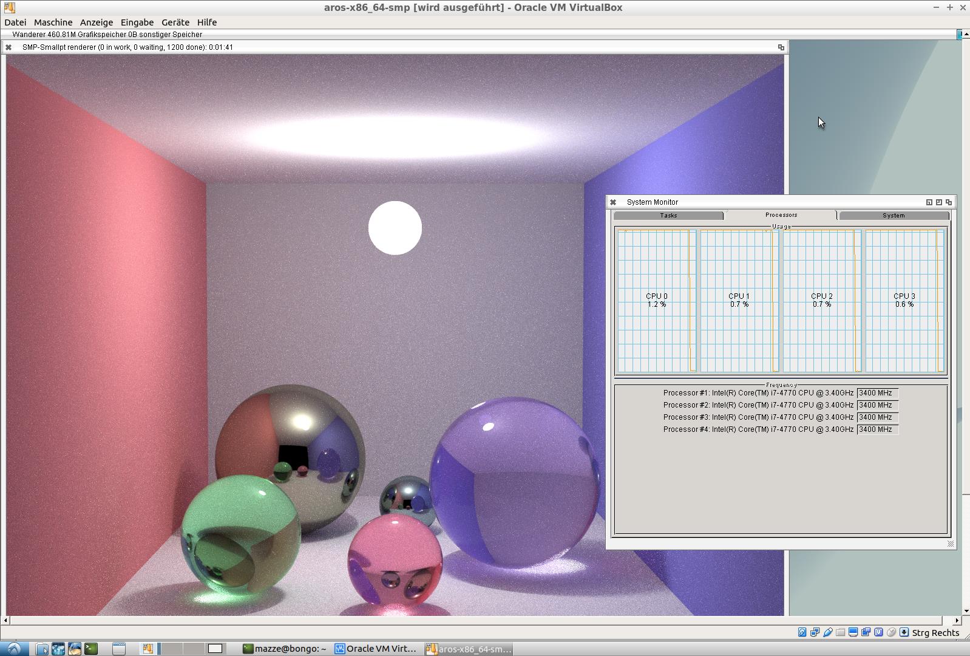Screen dimensions: 970x656
Task: Click the CPU chip status icon
Action: (x=878, y=632)
